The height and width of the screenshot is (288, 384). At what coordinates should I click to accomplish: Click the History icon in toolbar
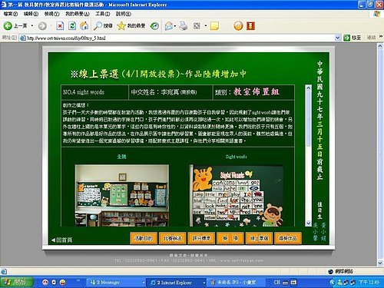tap(154, 26)
